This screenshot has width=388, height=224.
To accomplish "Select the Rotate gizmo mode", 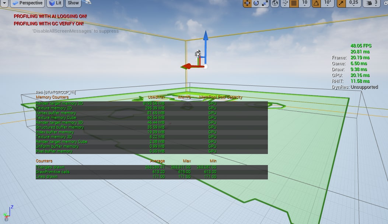I will tap(256, 3).
